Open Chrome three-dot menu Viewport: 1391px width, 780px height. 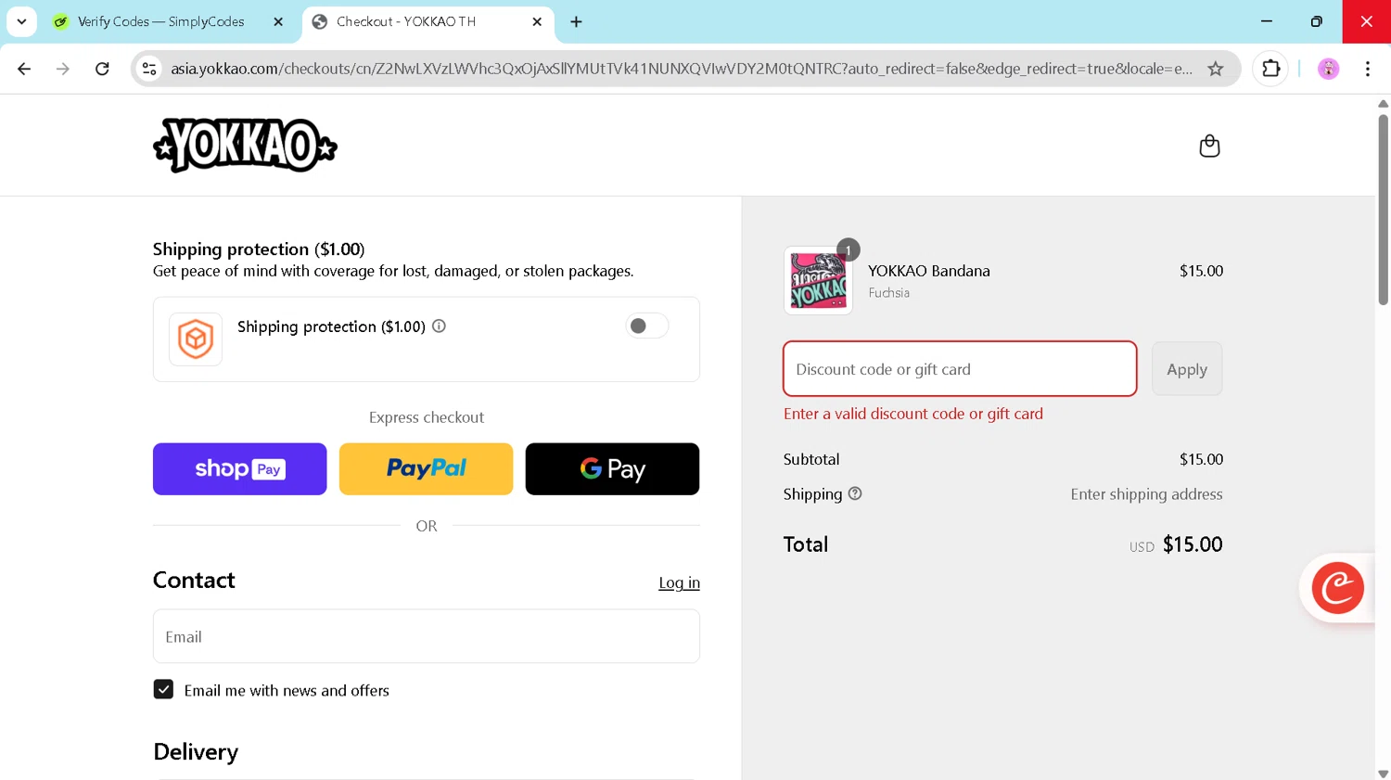[1368, 69]
